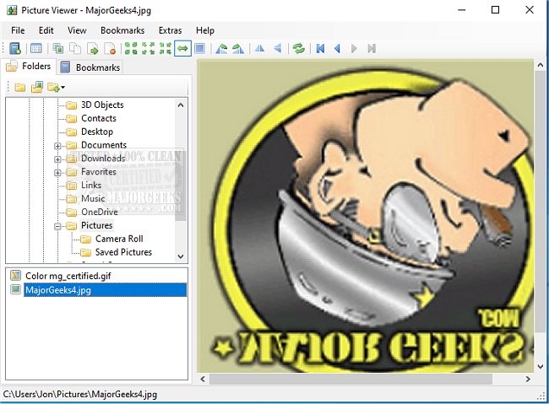Image resolution: width=549 pixels, height=404 pixels.
Task: Select the shrink to fit zoom icon
Action: [x=149, y=48]
